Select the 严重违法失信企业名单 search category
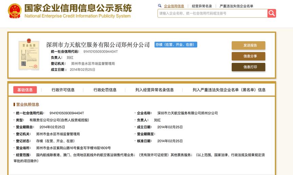Viewport: 293px width, 175px height. tap(236, 6)
